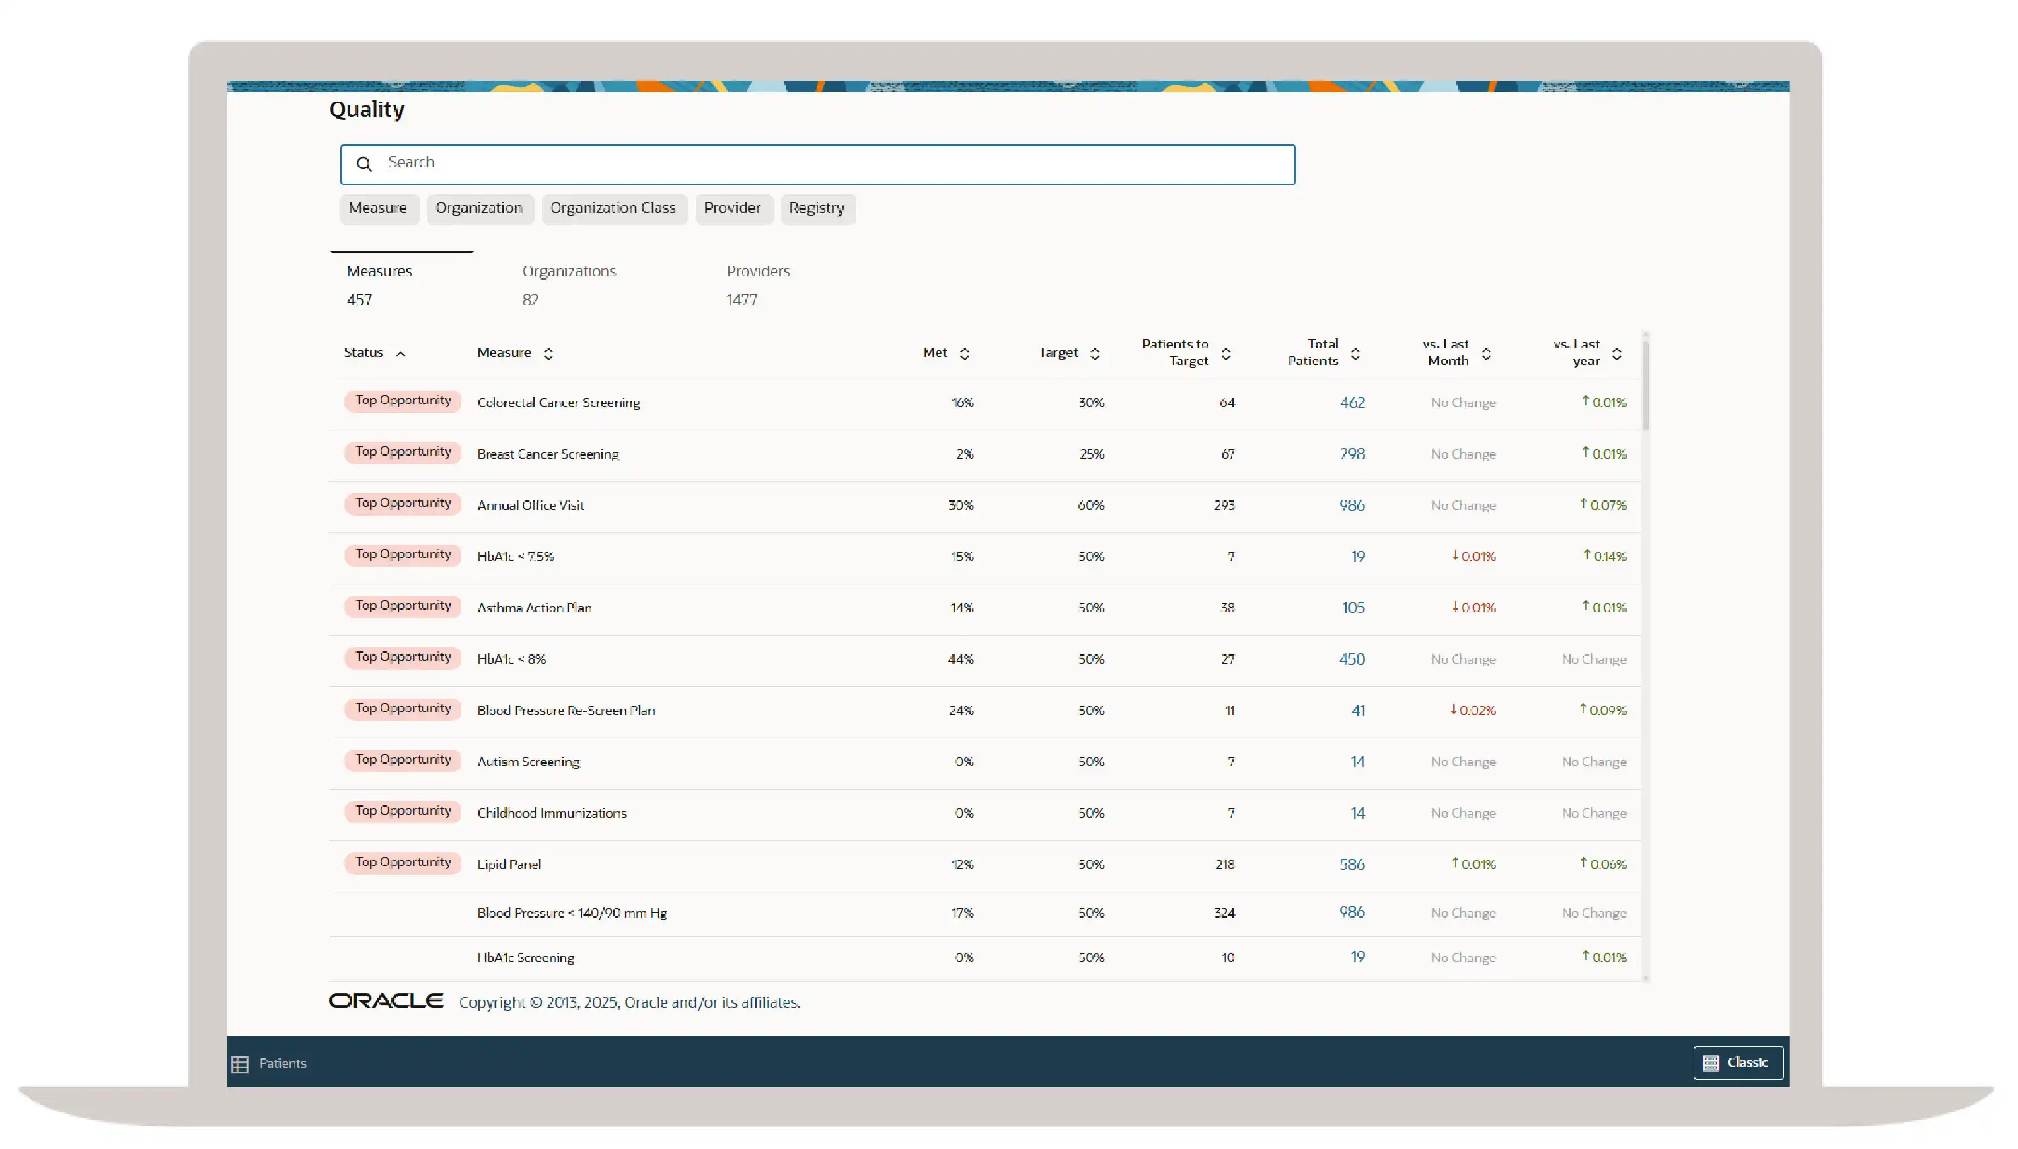Select the Organization Class filter chip
Viewport: 2018px width, 1149px height.
click(613, 208)
